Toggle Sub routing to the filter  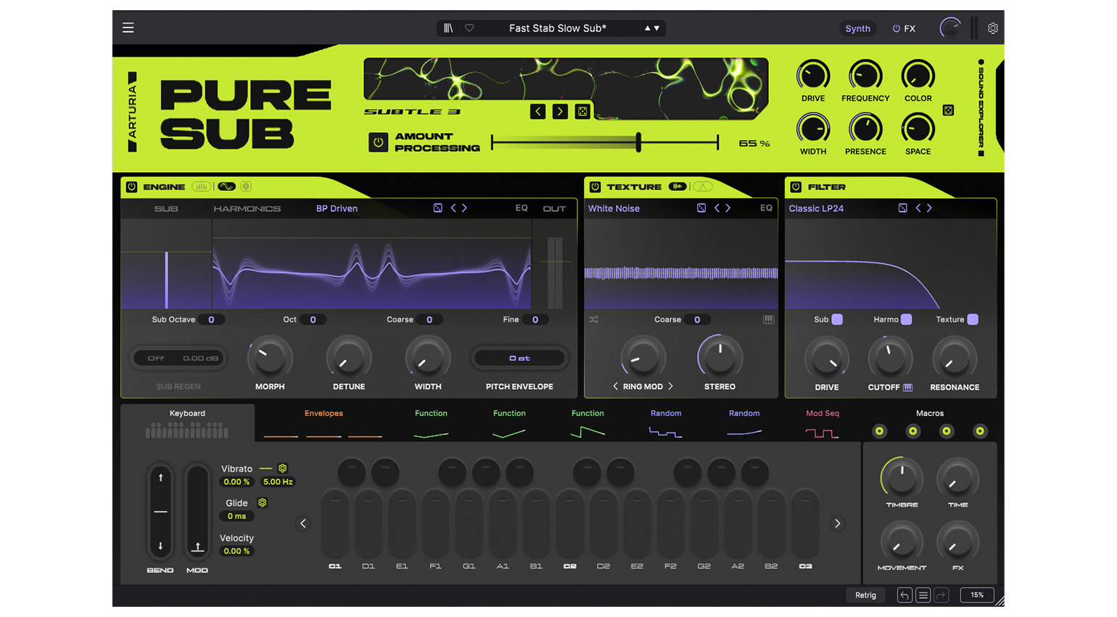837,319
